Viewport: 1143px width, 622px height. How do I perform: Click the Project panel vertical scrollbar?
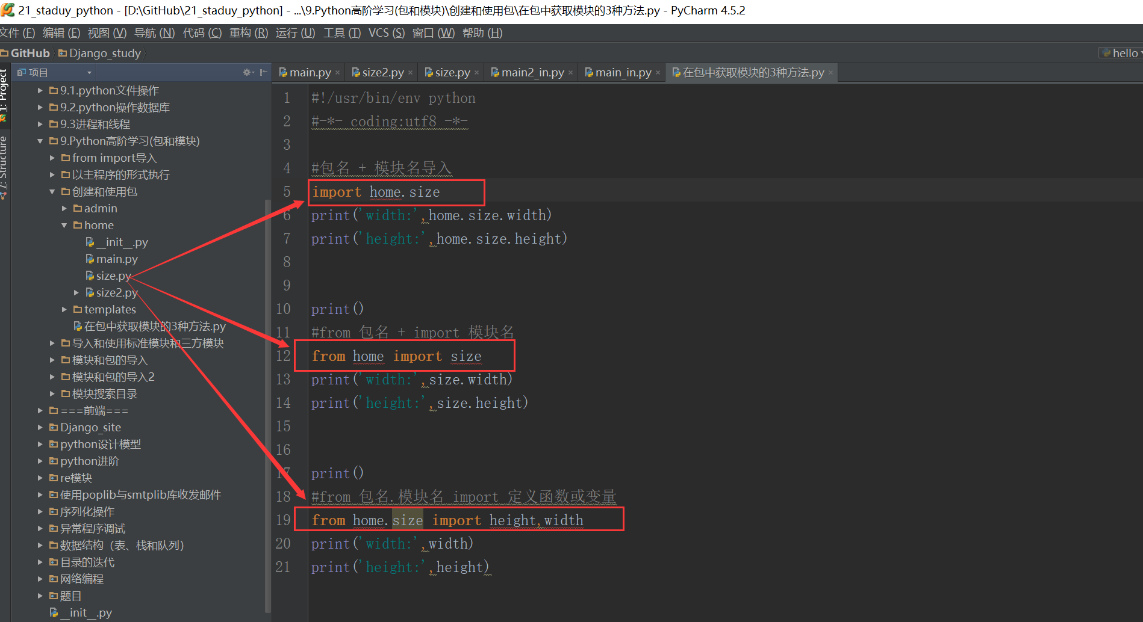click(267, 406)
